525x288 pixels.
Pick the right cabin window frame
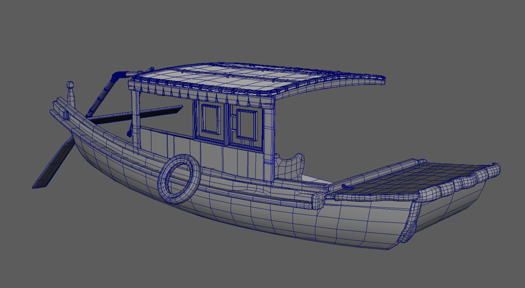[x=247, y=125]
